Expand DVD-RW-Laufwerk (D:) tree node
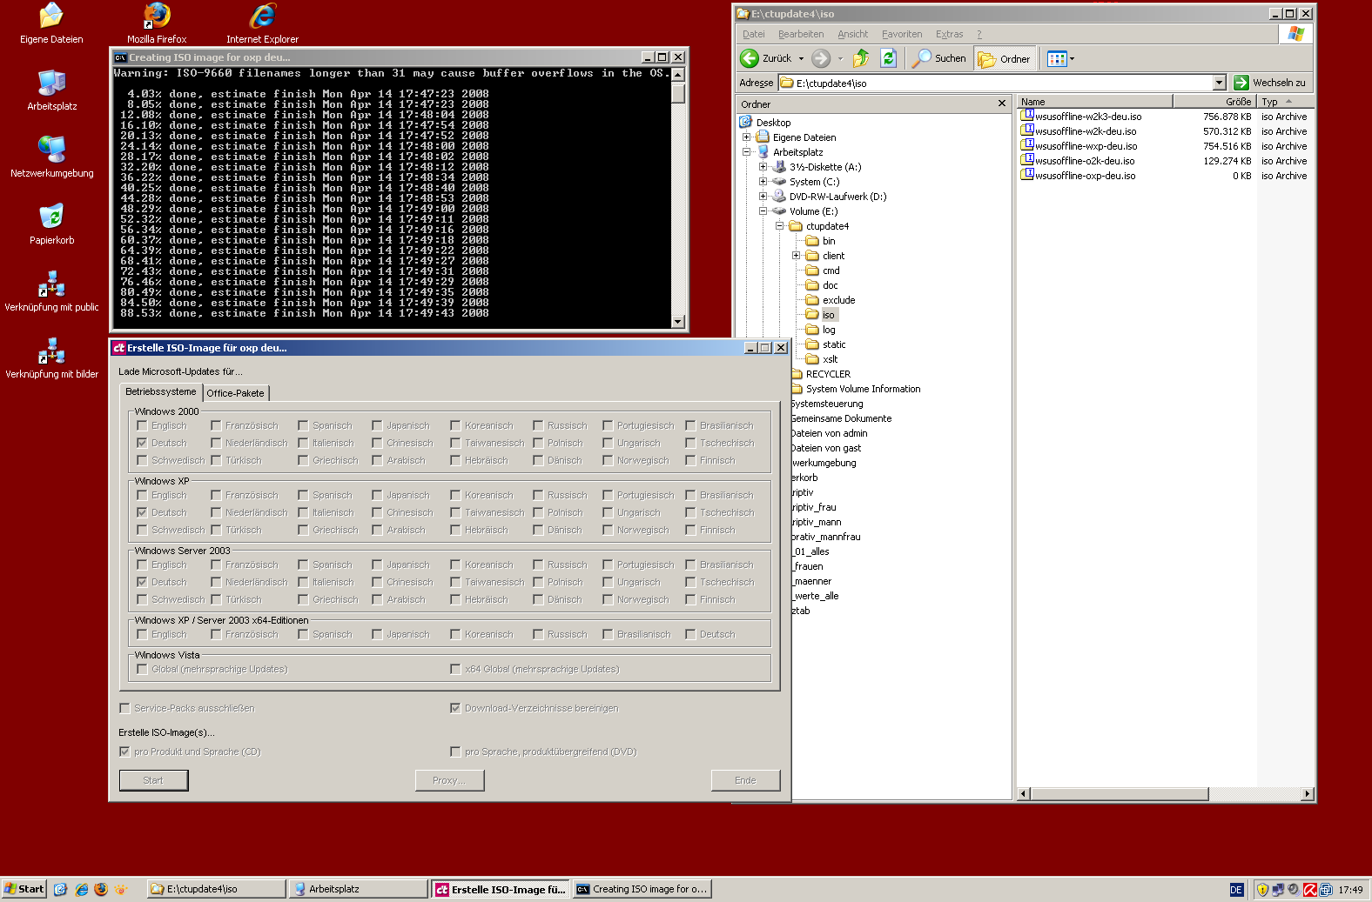The width and height of the screenshot is (1372, 902). (x=763, y=196)
